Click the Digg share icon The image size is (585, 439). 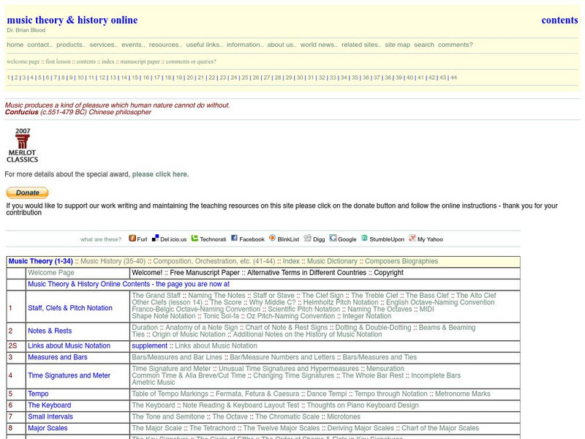tap(307, 239)
